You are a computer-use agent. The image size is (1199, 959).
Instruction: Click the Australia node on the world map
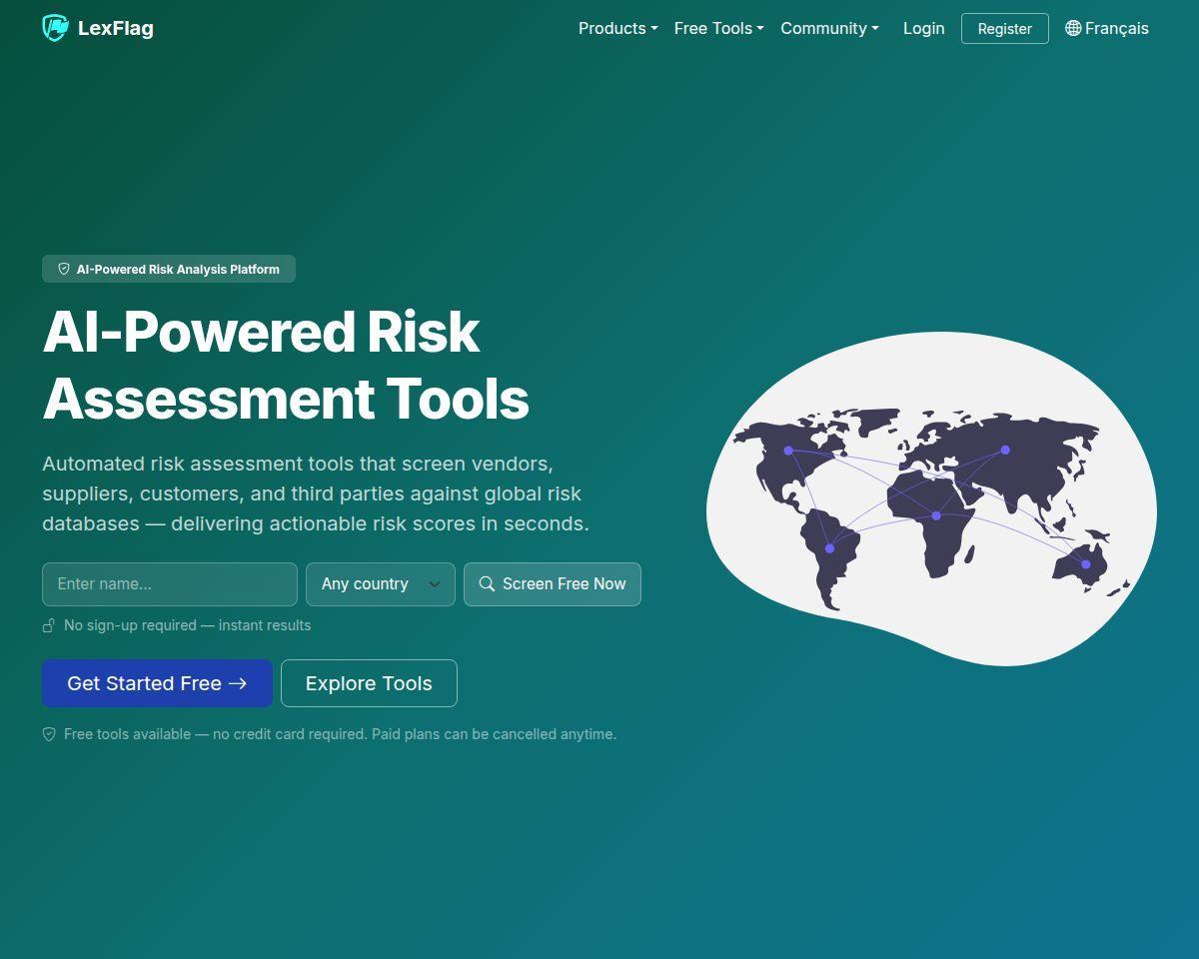tap(1085, 564)
